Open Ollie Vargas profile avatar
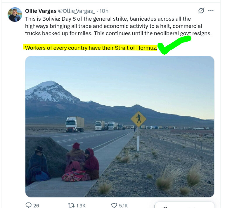225x208 pixels. [15, 15]
